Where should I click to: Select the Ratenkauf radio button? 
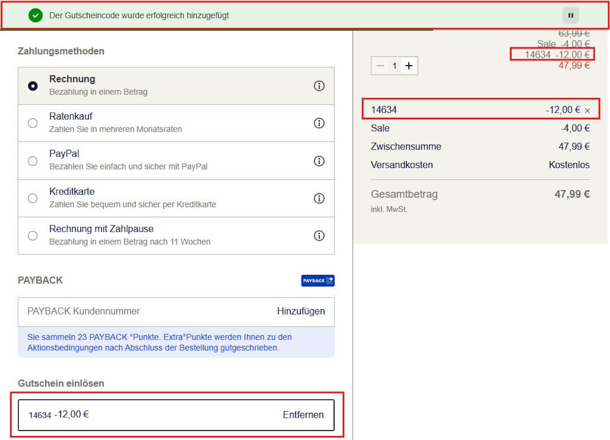point(33,123)
